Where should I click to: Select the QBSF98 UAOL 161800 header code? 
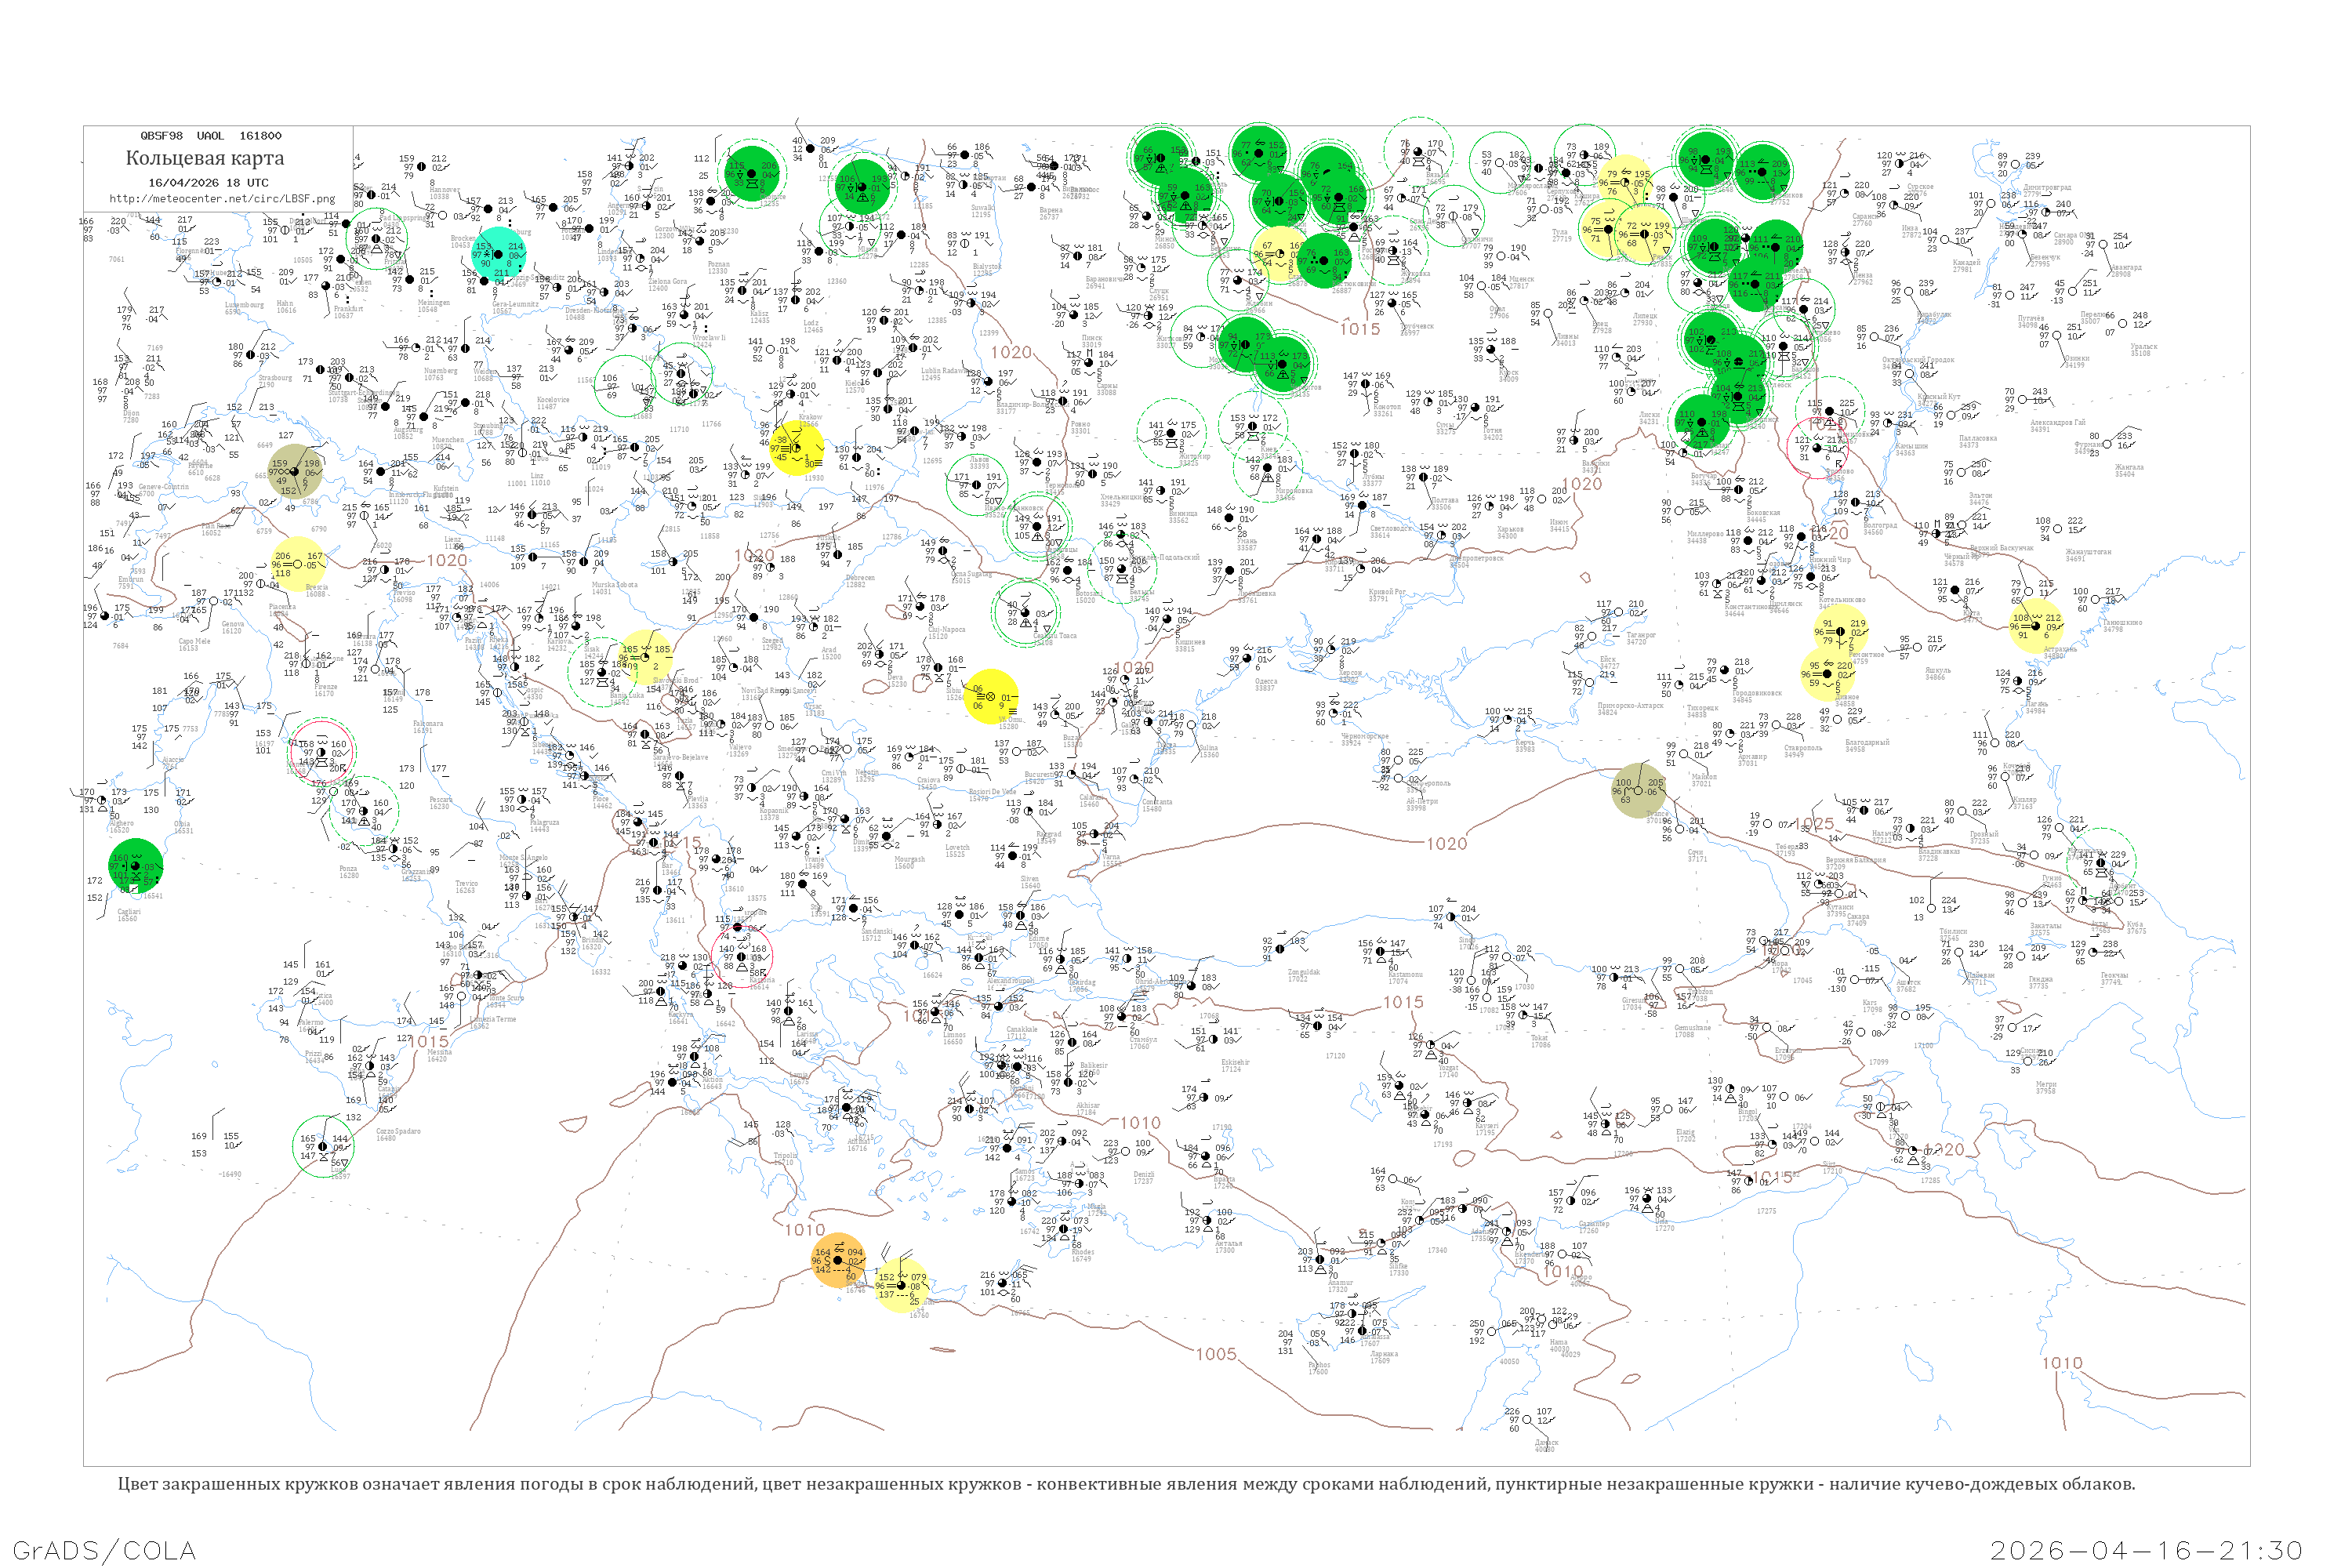click(x=210, y=135)
